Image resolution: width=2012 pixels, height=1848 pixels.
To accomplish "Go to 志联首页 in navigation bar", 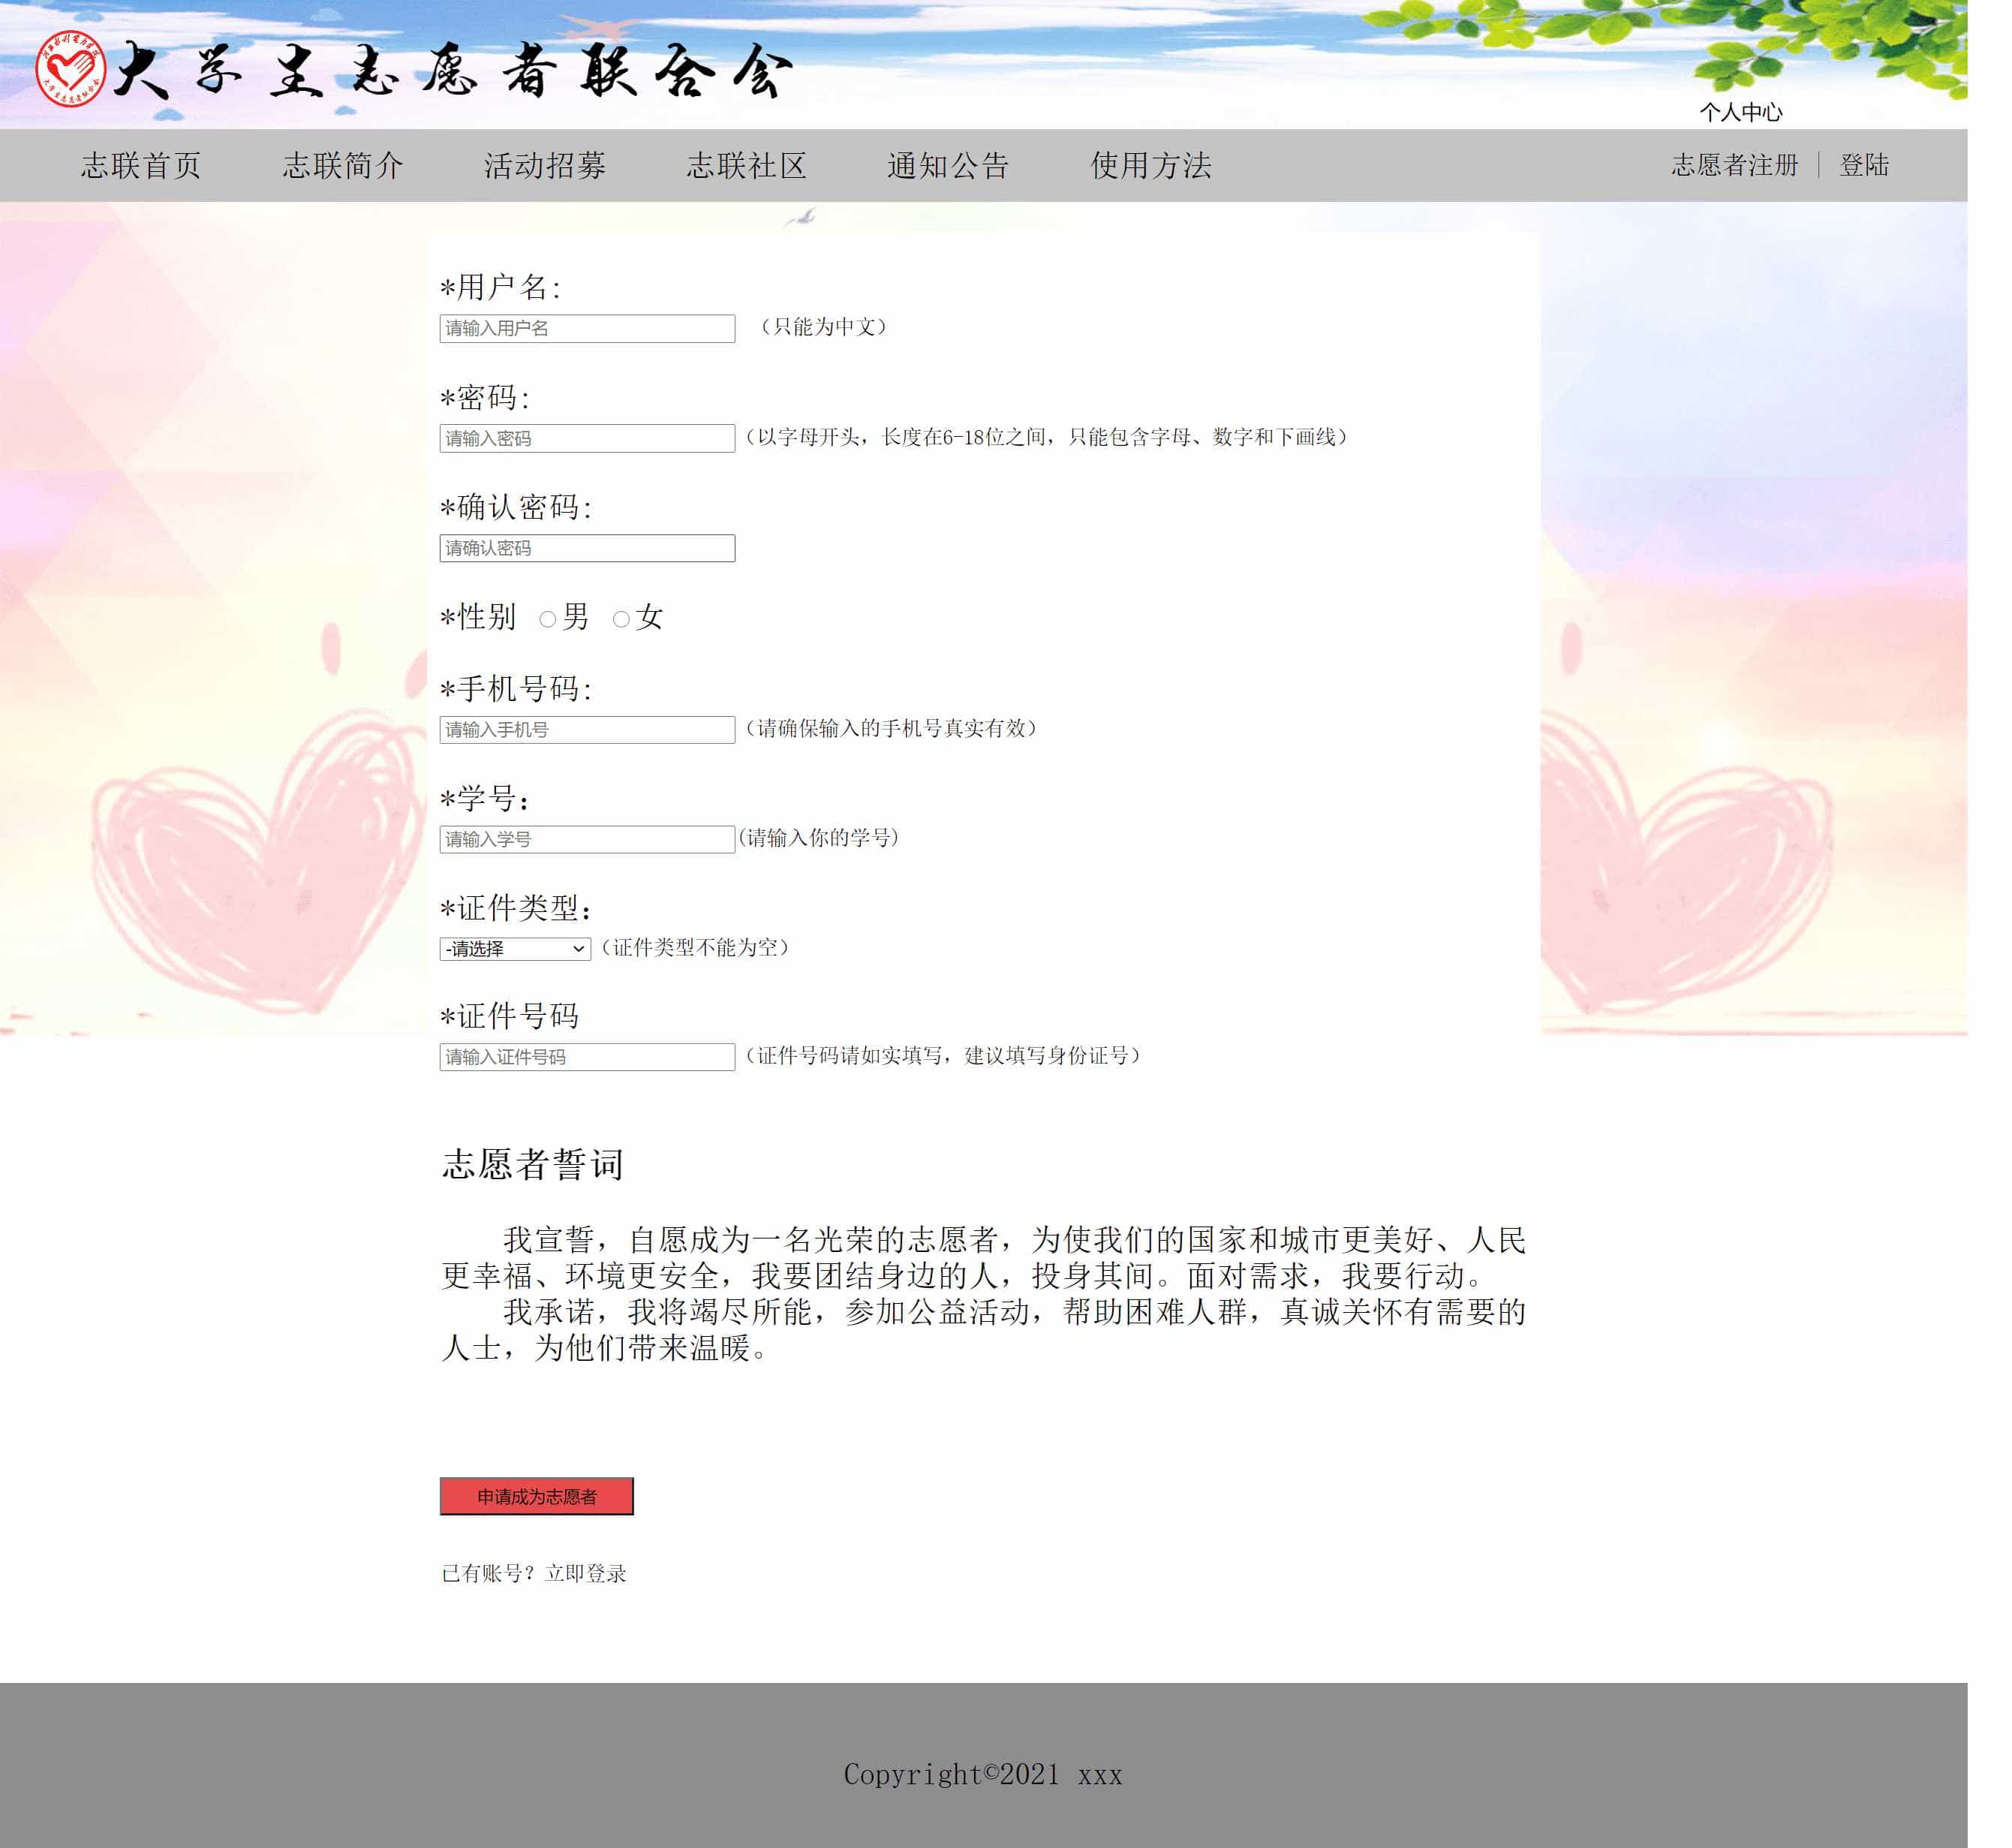I will (x=141, y=165).
